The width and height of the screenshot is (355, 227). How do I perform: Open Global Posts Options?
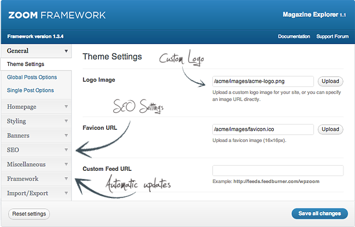tap(32, 77)
